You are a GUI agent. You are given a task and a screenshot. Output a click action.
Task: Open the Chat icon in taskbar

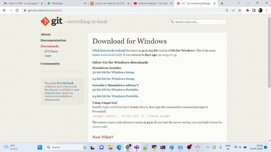[x=102, y=147]
